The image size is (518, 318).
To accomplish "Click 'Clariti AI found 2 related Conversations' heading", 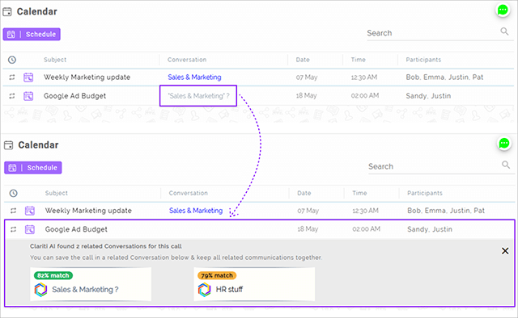I will (106, 246).
